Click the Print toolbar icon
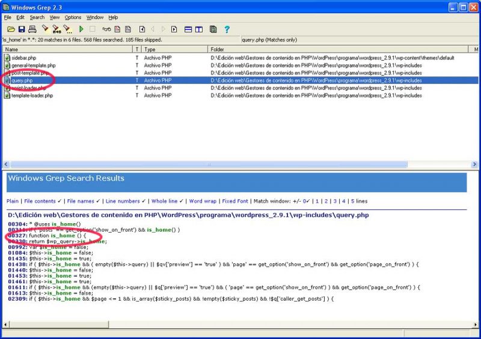The width and height of the screenshot is (481, 339). pyautogui.click(x=32, y=29)
